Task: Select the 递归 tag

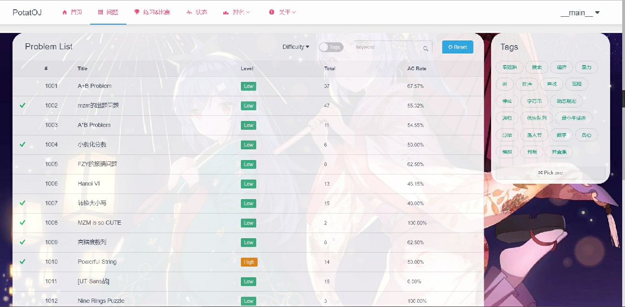Action: point(507,118)
